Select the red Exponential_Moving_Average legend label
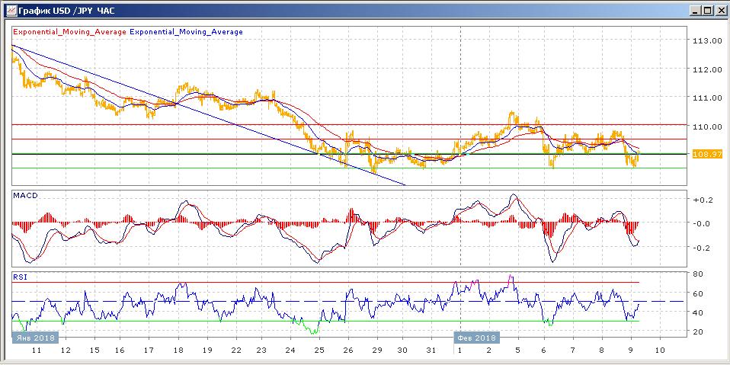This screenshot has height=365, width=730. [x=69, y=32]
